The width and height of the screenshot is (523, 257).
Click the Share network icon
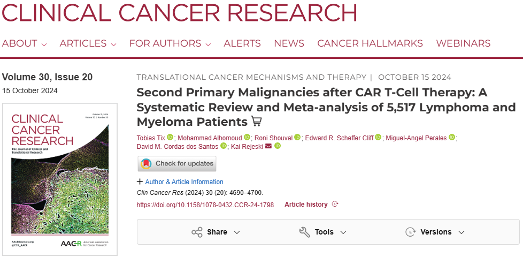coord(197,232)
